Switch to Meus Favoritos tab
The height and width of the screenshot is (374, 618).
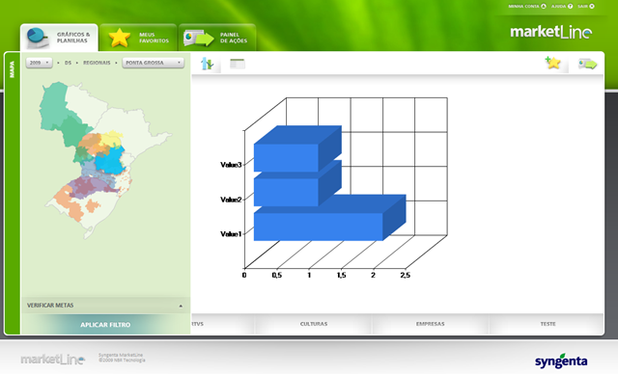pyautogui.click(x=138, y=38)
